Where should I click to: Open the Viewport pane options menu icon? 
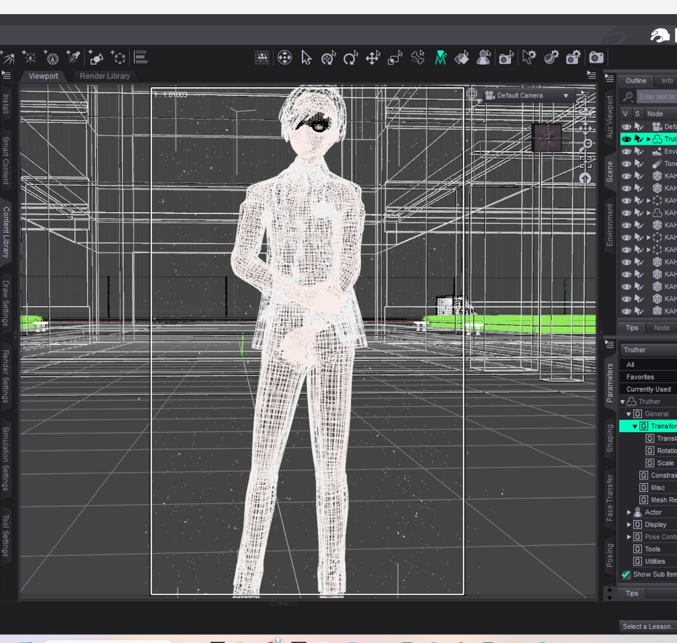coord(592,75)
